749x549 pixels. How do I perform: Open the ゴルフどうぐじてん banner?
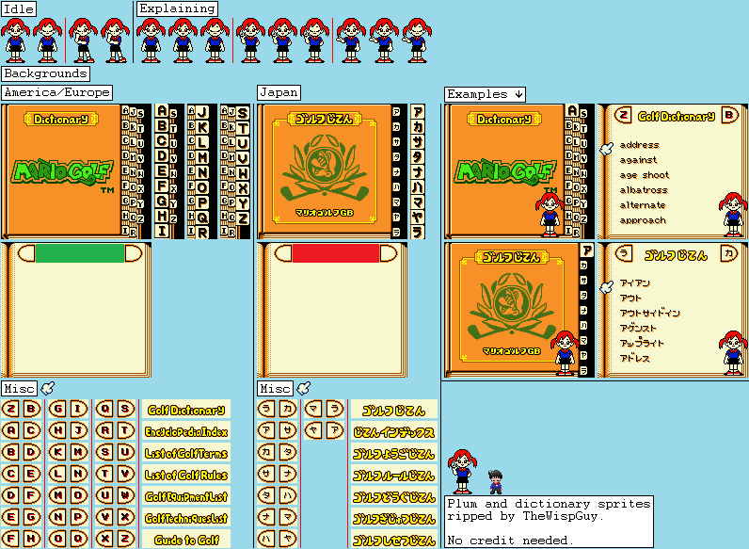(x=394, y=496)
